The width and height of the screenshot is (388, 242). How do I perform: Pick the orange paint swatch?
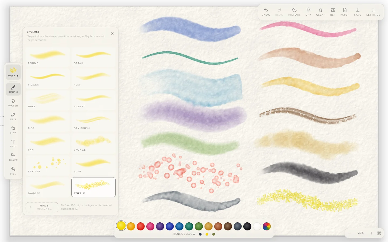pos(131,226)
